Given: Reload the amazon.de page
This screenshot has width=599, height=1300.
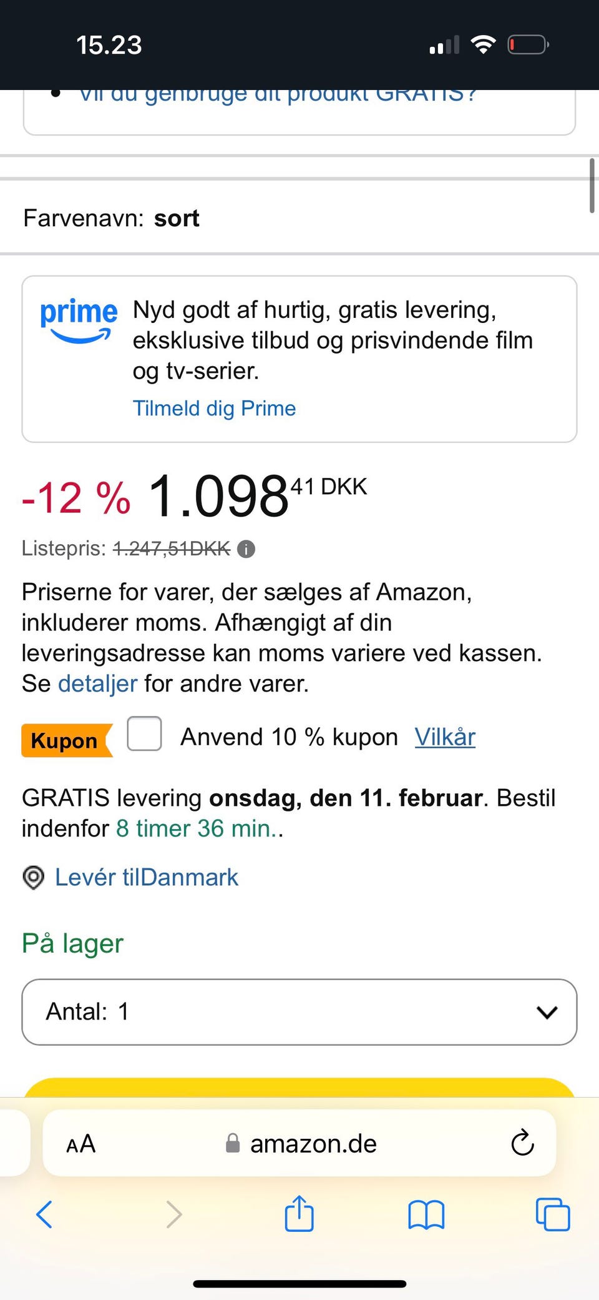Looking at the screenshot, I should 522,1143.
